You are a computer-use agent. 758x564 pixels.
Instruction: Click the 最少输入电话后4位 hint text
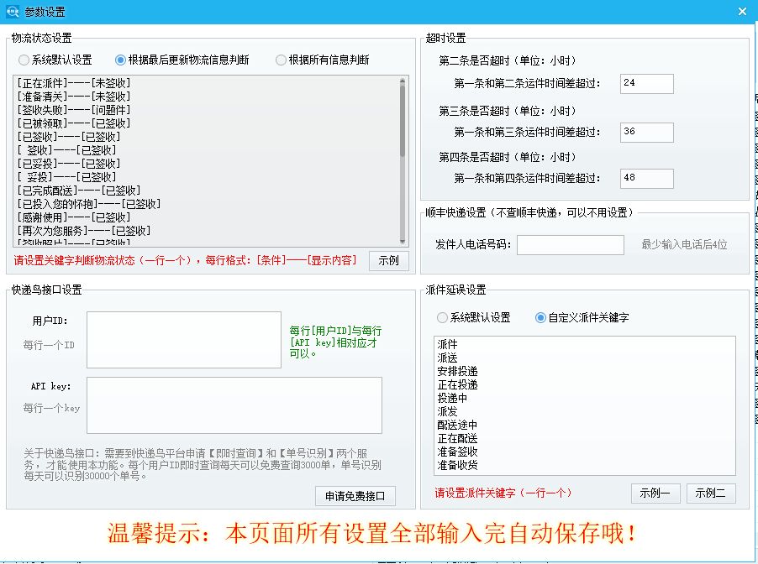point(684,245)
